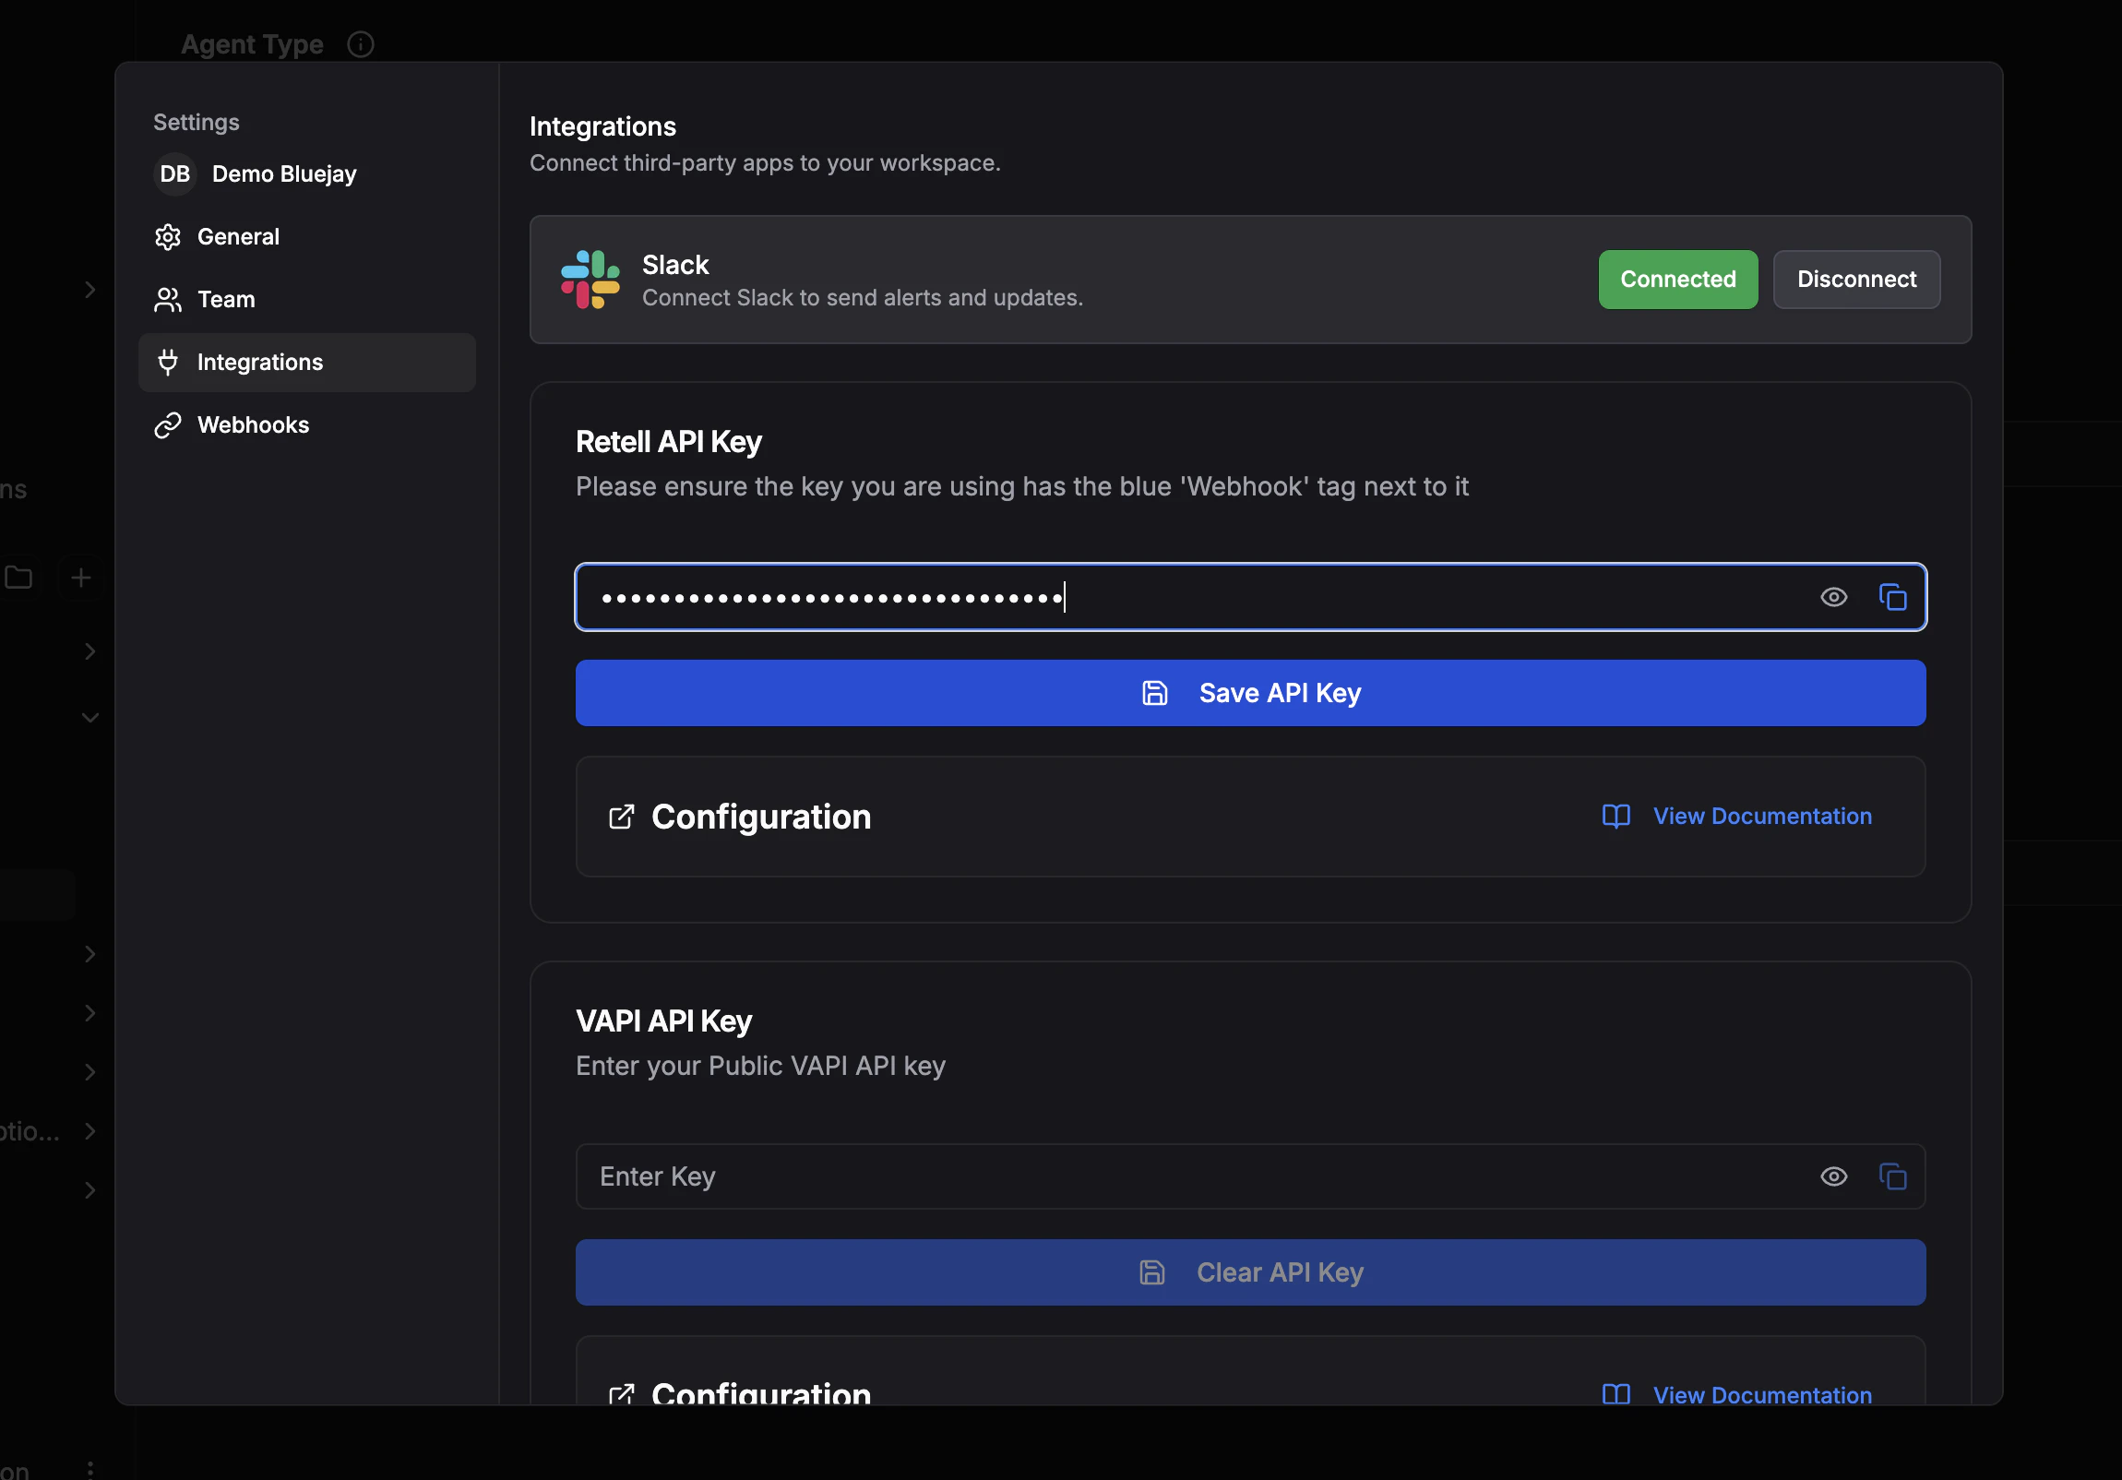The width and height of the screenshot is (2122, 1480).
Task: Open the Webhooks settings page
Action: pyautogui.click(x=252, y=425)
